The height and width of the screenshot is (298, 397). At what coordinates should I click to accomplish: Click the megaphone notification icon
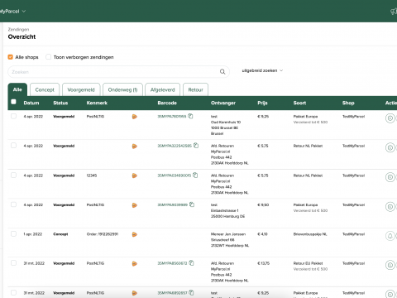(394, 12)
